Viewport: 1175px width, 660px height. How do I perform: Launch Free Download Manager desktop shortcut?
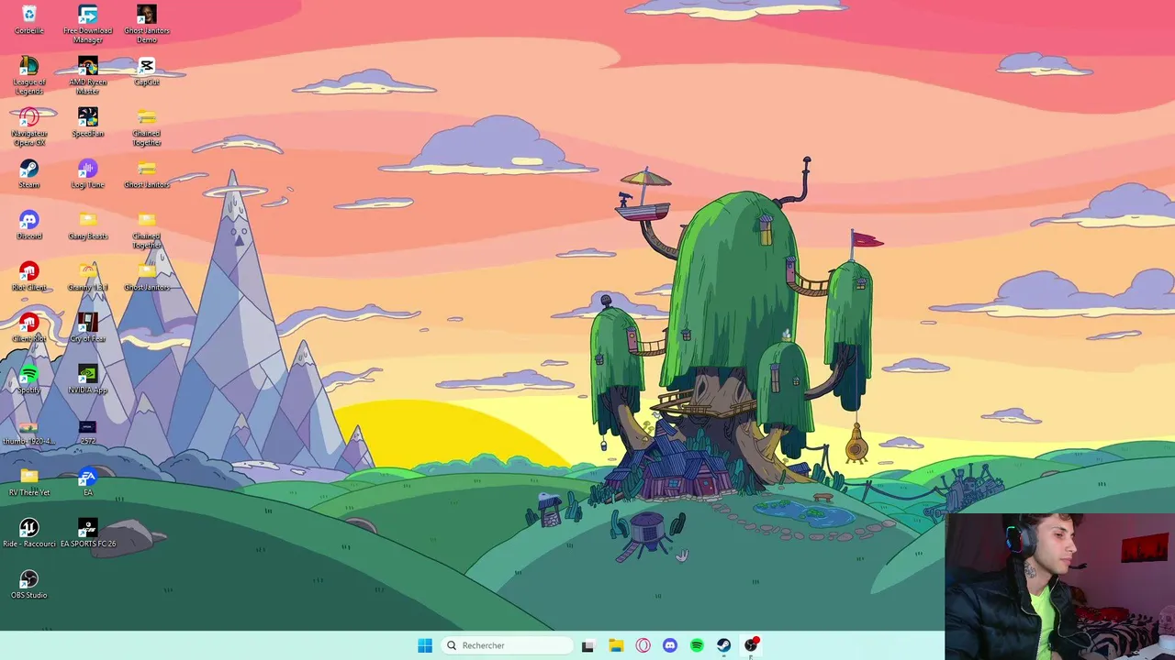coord(88,24)
